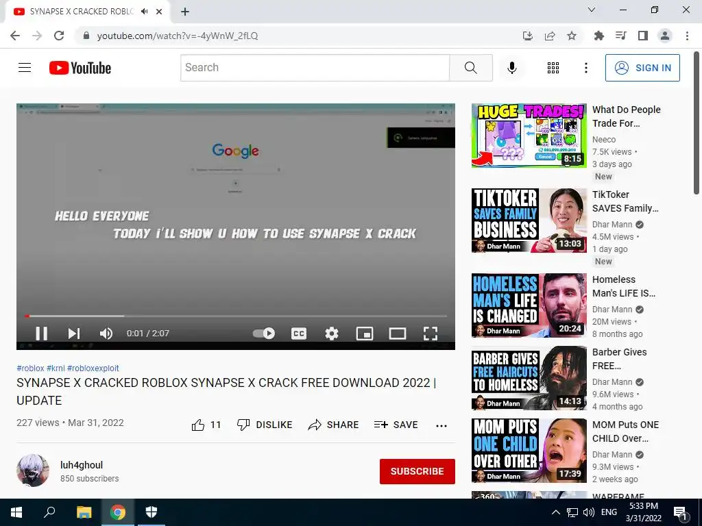The image size is (702, 526).
Task: Open media controls icon in Chrome
Action: tap(620, 36)
